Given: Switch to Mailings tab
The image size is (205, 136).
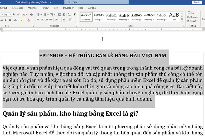Looking at the screenshot, I should coord(32,8).
